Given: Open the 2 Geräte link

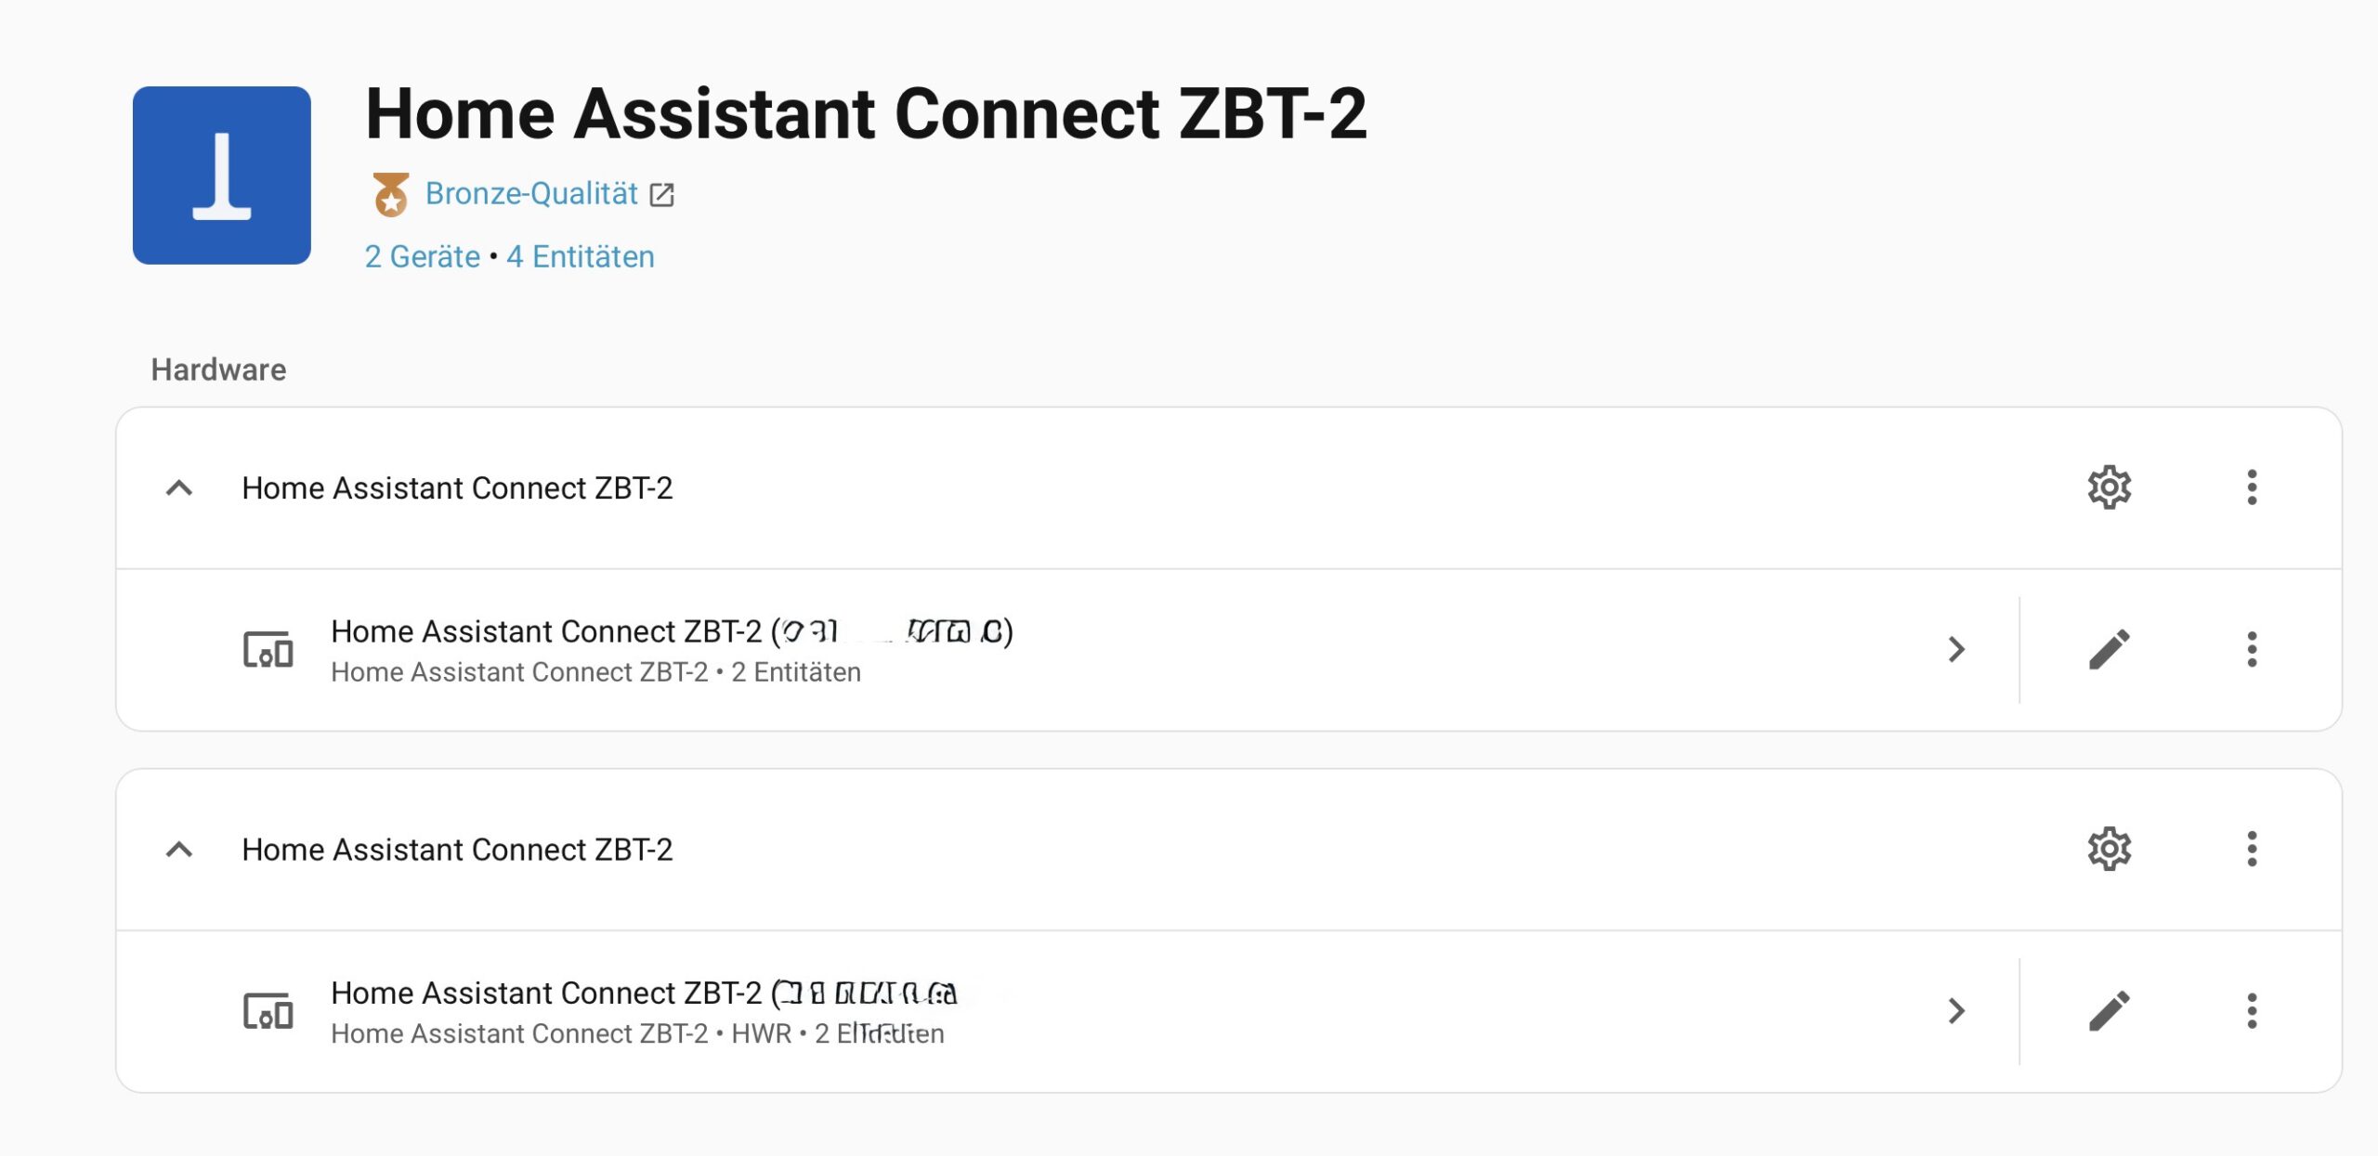Looking at the screenshot, I should click(x=422, y=256).
